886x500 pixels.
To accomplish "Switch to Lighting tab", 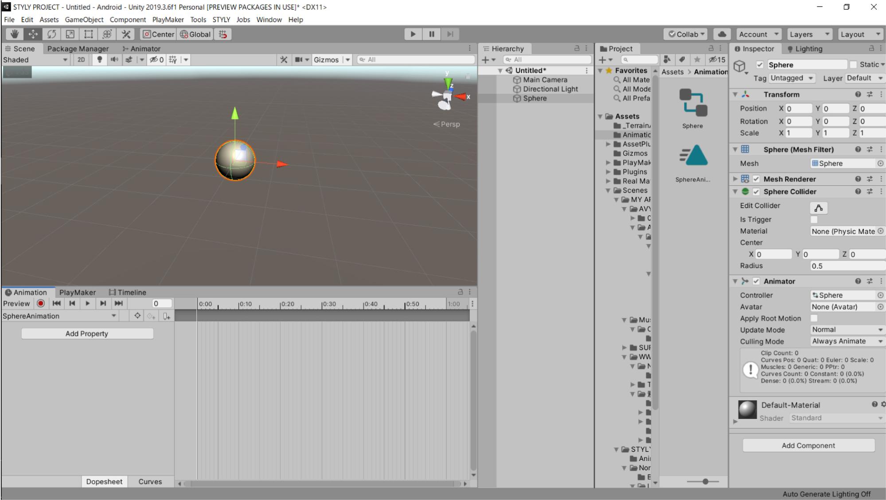I will [x=804, y=49].
